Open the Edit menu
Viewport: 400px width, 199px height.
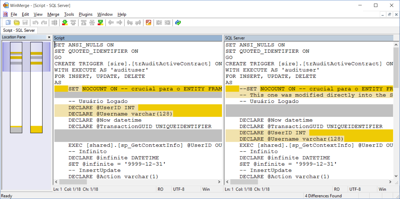pyautogui.click(x=25, y=14)
